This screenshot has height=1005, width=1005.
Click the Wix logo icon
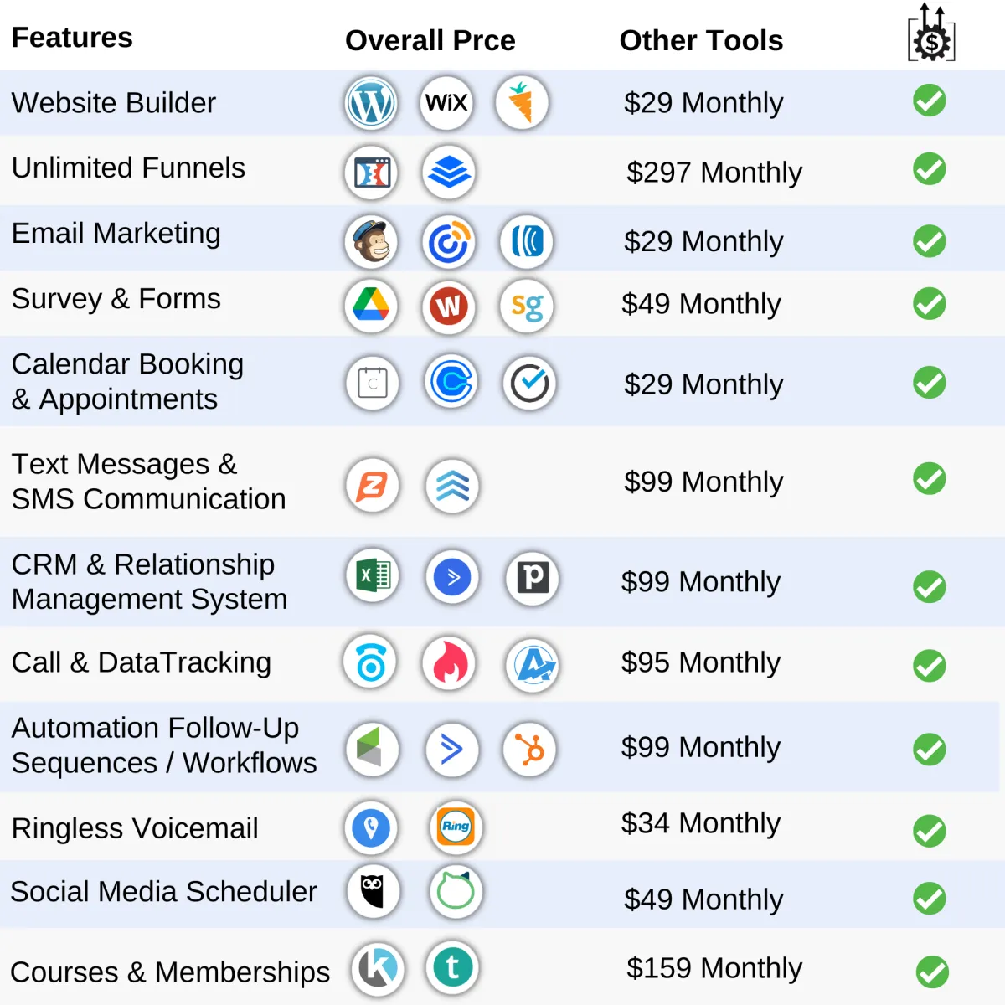click(x=446, y=104)
